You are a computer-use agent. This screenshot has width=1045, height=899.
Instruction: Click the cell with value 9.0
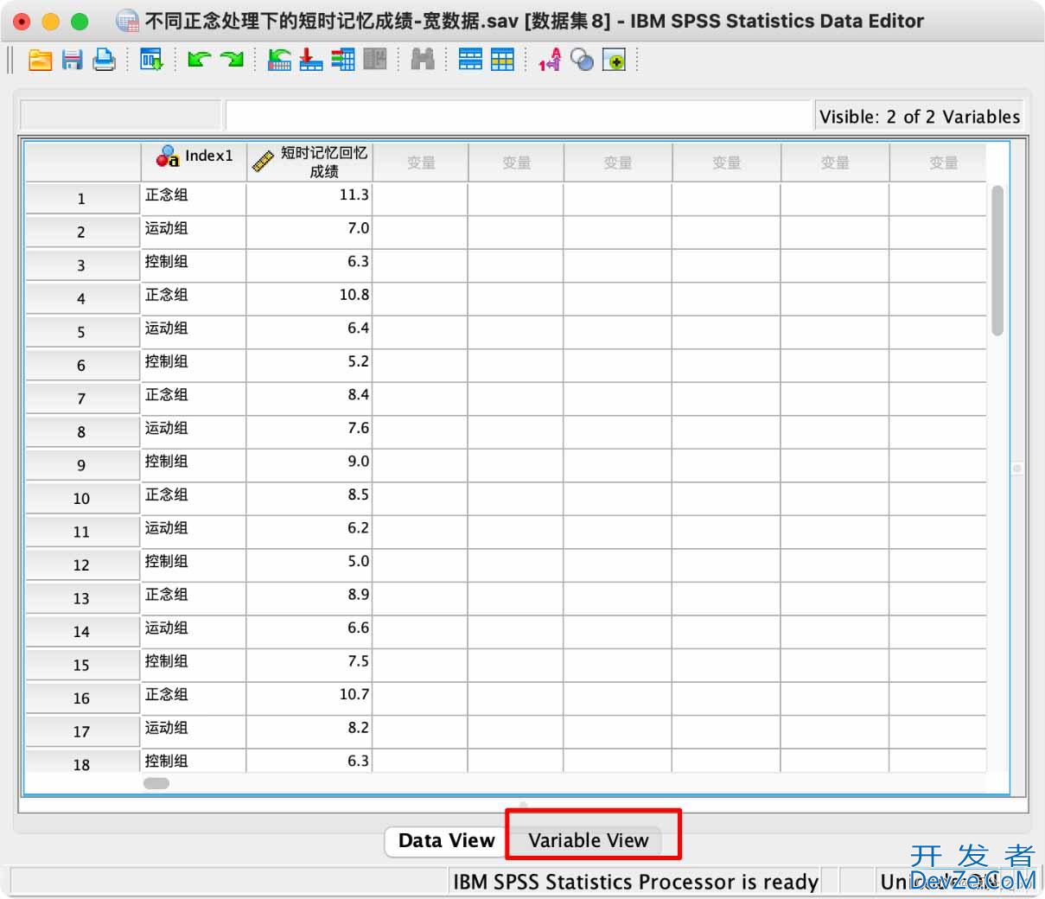tap(309, 465)
